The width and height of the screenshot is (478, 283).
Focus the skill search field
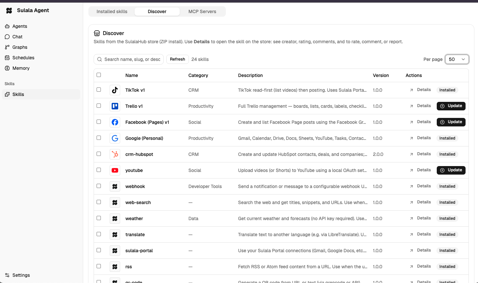tap(129, 59)
